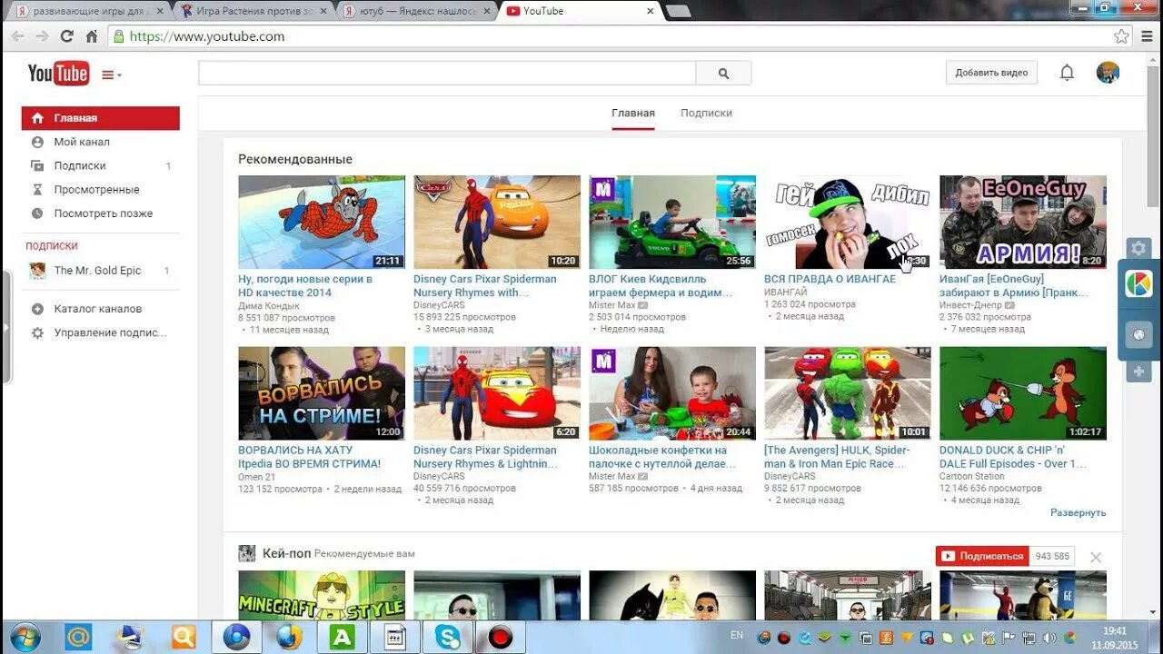Image resolution: width=1163 pixels, height=654 pixels.
Task: Open Посмотреть позже list
Action: pyautogui.click(x=101, y=213)
